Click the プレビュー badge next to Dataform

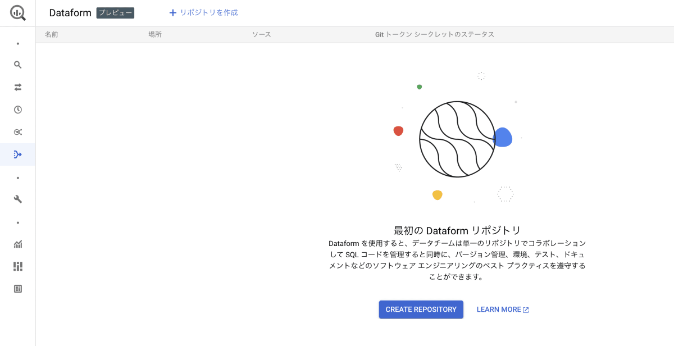(115, 13)
